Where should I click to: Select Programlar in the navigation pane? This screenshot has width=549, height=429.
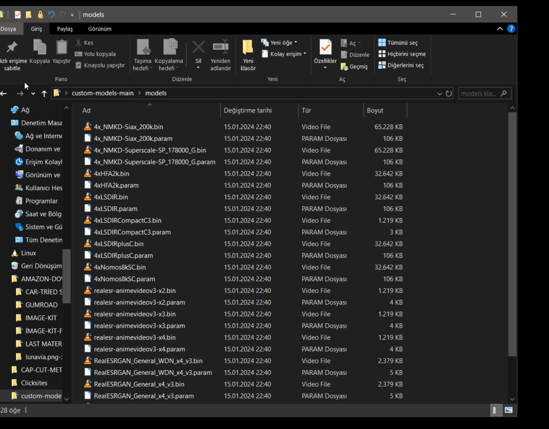point(41,201)
